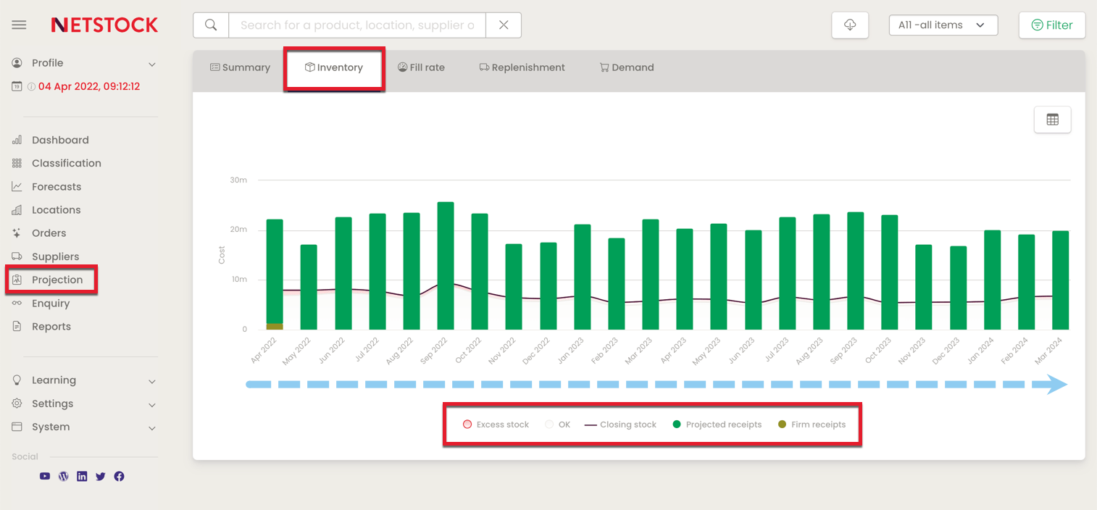The image size is (1097, 510).
Task: Click the Twitter social icon
Action: coord(101,477)
